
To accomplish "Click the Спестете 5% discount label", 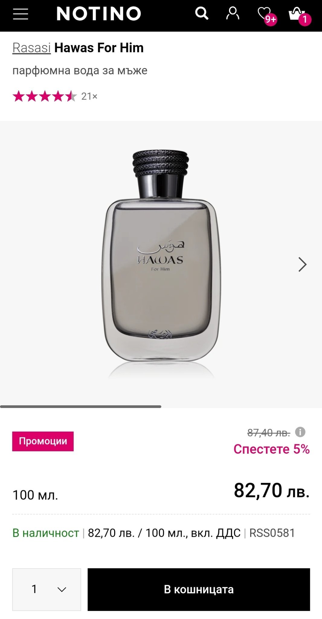I will click(x=272, y=449).
